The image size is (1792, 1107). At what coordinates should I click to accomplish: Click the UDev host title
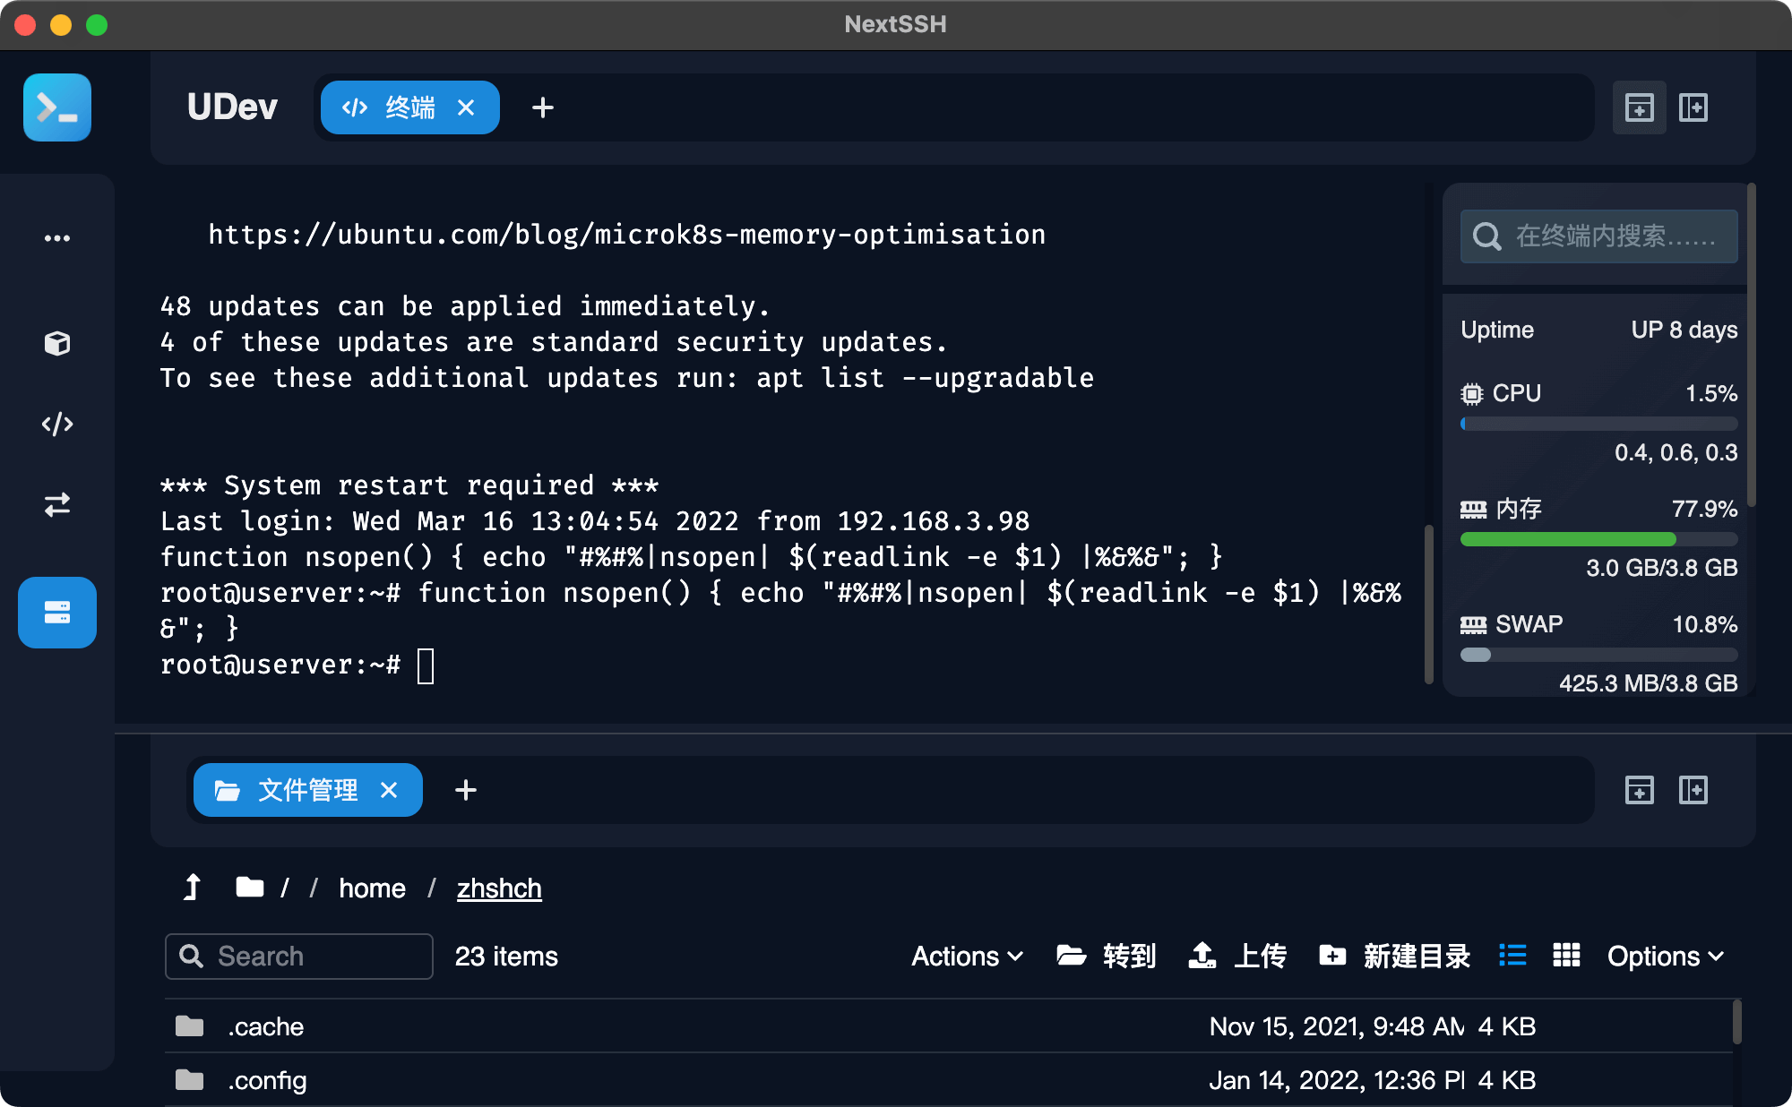coord(232,107)
